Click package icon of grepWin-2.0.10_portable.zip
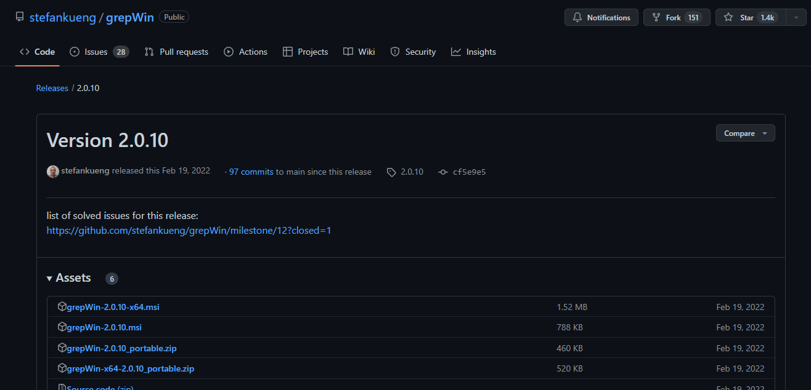Screen dimensions: 811x390 pos(62,348)
